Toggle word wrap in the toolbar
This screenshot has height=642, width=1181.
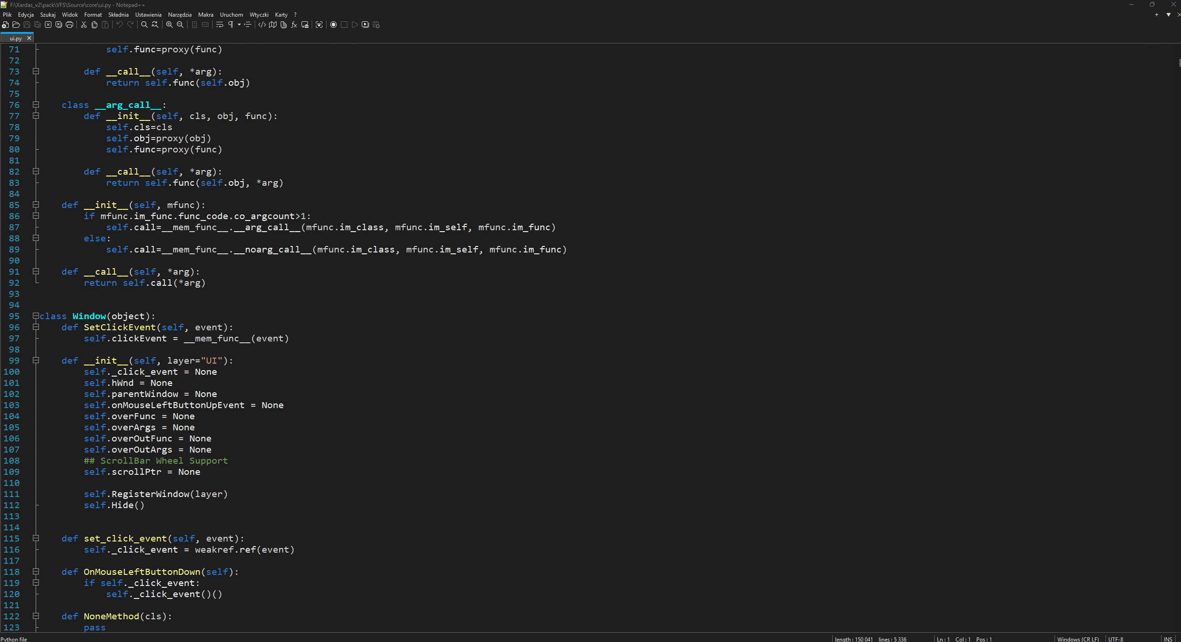click(220, 25)
